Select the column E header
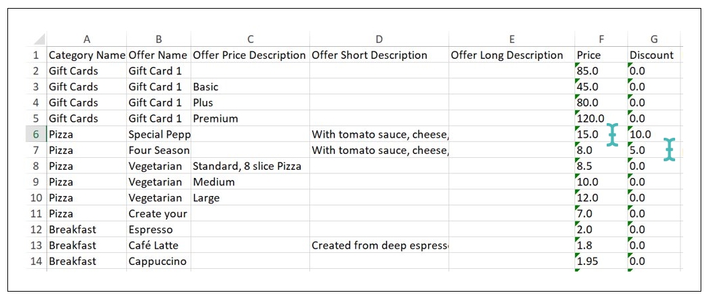This screenshot has height=299, width=708. click(511, 39)
